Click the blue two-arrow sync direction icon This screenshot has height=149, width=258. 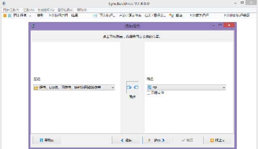[x=133, y=87]
